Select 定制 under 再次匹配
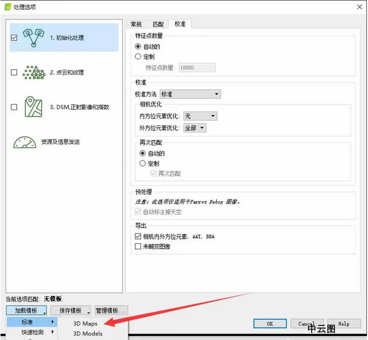This screenshot has height=340, width=368. (142, 163)
